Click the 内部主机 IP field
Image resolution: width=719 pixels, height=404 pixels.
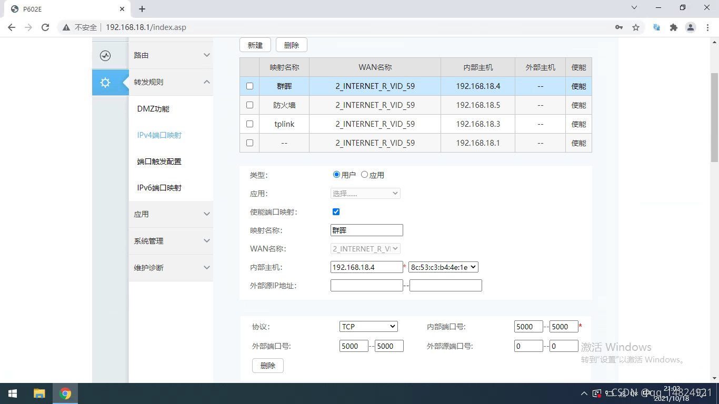367,267
